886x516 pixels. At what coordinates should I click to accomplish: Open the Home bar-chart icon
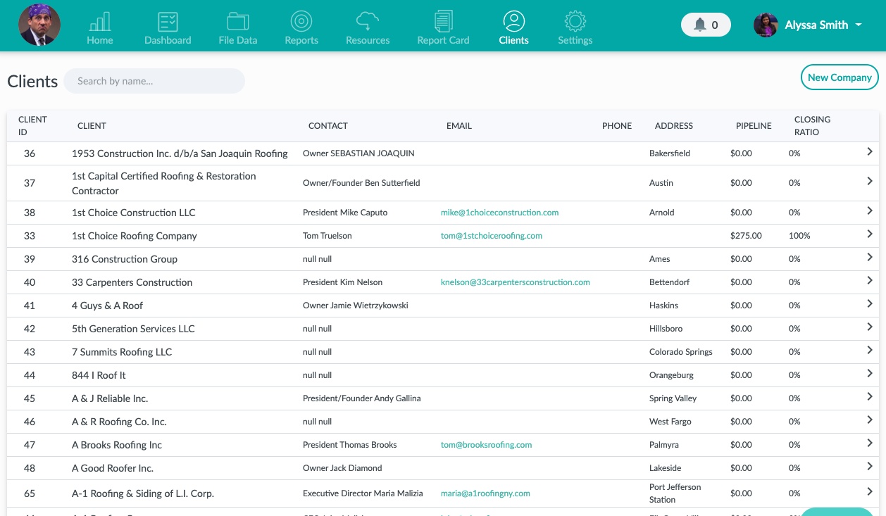tap(100, 22)
